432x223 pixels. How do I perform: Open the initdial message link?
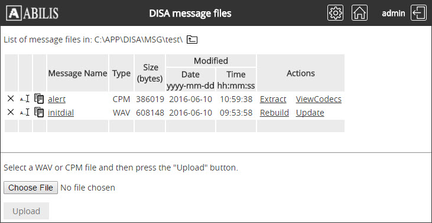[x=61, y=113]
